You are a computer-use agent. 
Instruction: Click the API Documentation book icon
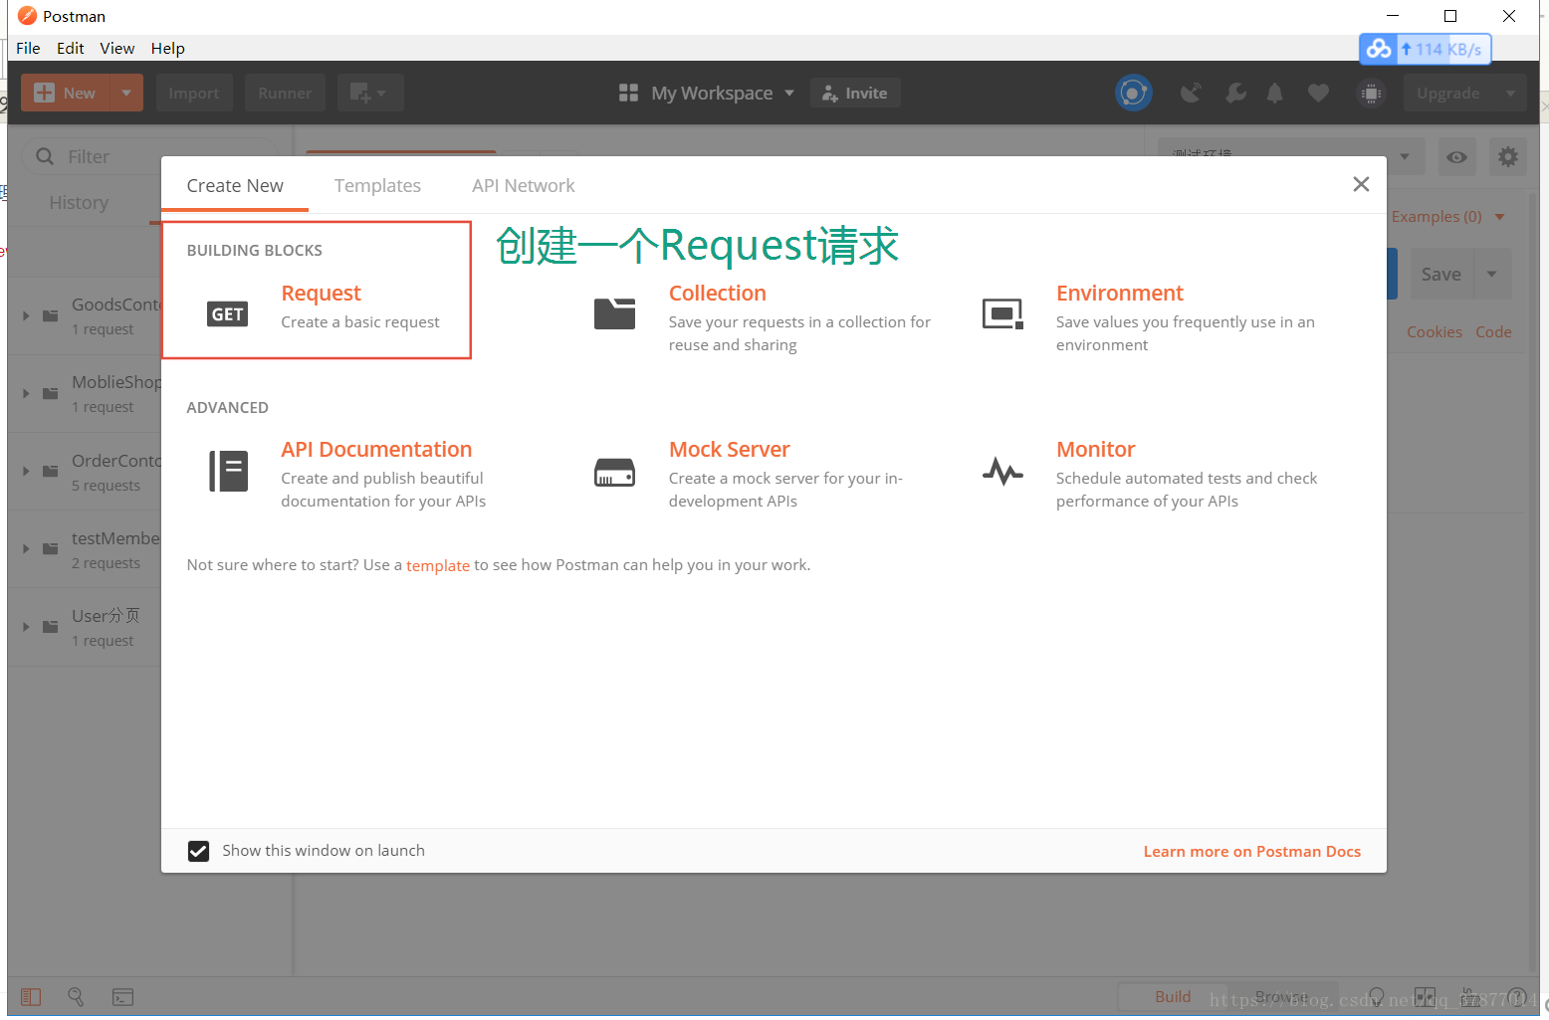228,471
